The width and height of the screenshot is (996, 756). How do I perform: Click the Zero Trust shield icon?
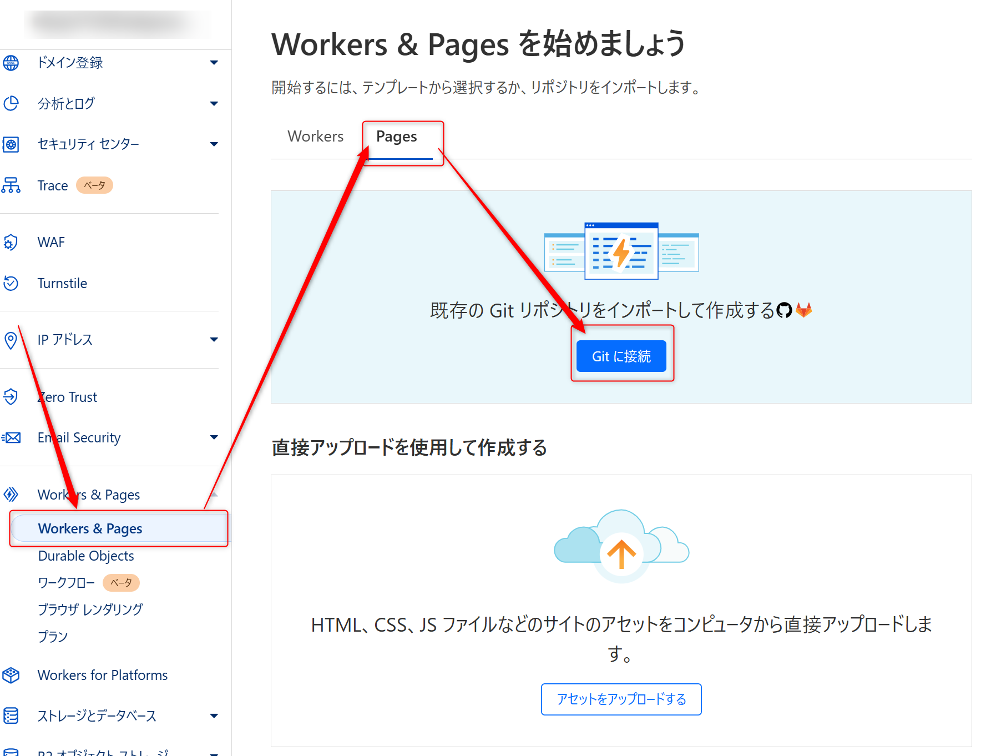(x=11, y=397)
